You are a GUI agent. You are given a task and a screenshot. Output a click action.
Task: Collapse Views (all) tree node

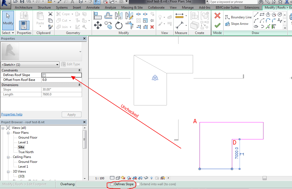pyautogui.click(x=3, y=128)
